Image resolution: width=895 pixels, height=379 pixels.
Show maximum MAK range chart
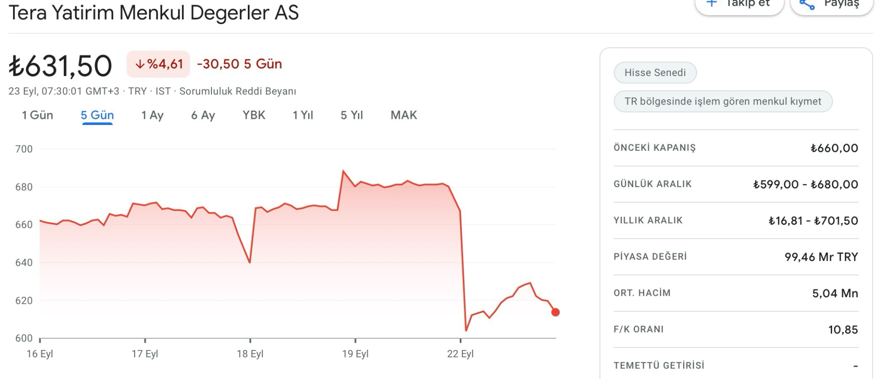404,115
